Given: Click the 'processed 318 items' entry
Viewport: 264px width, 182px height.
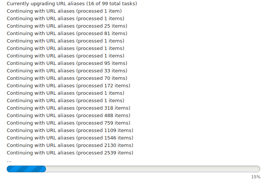Looking at the screenshot, I should [68, 108].
